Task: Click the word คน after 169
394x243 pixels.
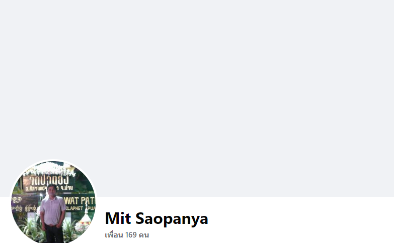Action: pyautogui.click(x=144, y=235)
